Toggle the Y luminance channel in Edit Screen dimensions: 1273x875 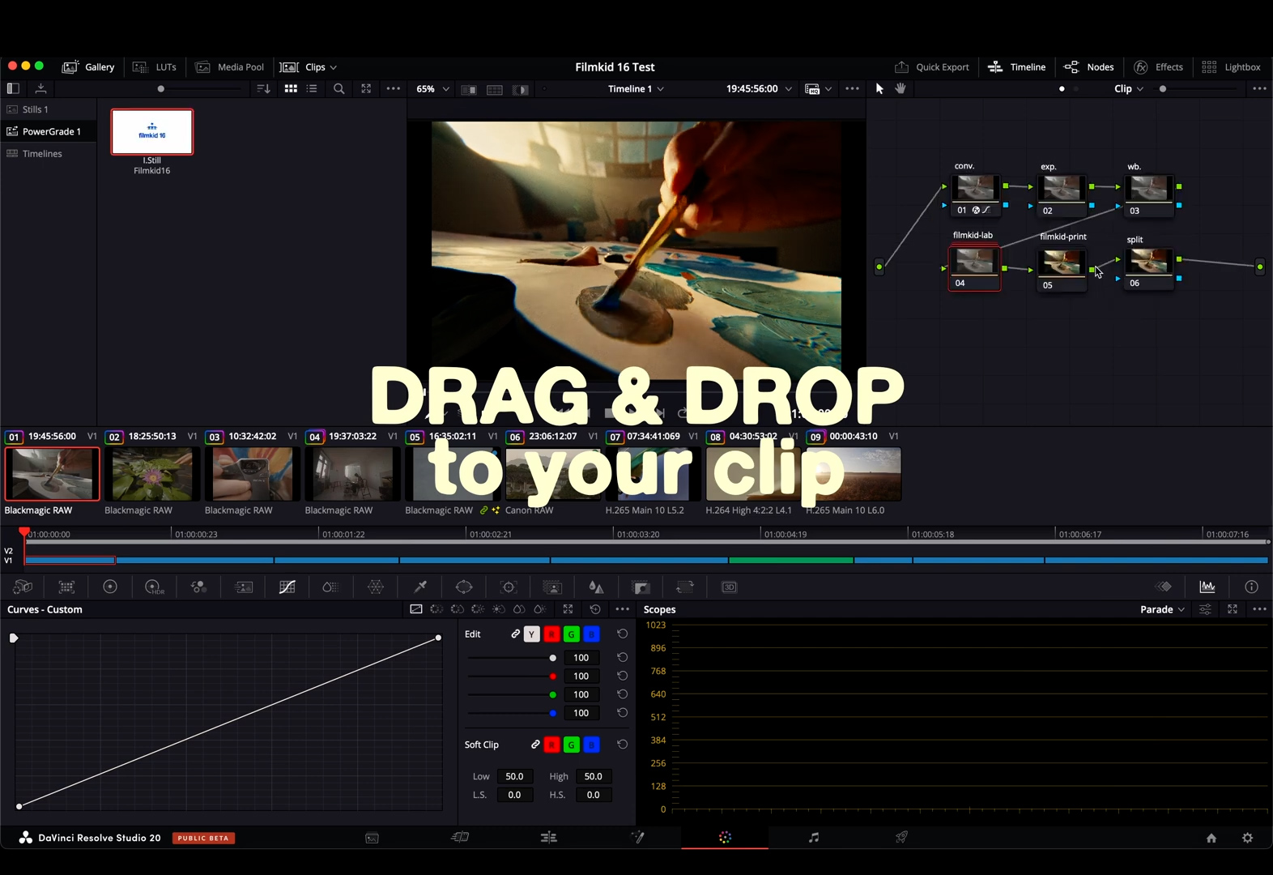click(531, 634)
